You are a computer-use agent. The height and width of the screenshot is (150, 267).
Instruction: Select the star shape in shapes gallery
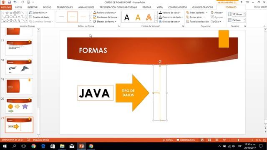tap(7, 13)
